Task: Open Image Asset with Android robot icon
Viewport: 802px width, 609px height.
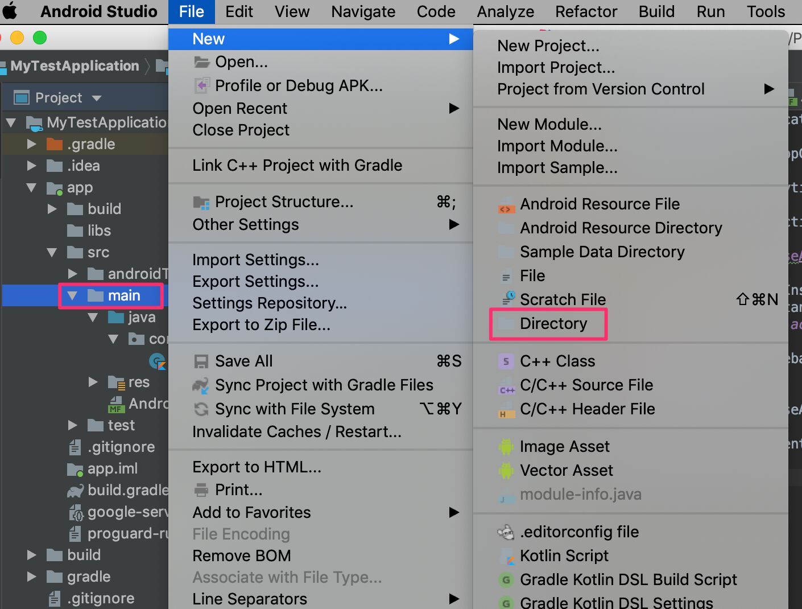Action: point(506,447)
